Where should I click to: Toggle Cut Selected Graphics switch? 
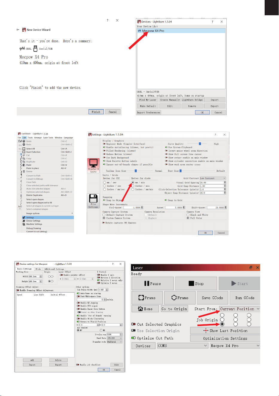133,324
